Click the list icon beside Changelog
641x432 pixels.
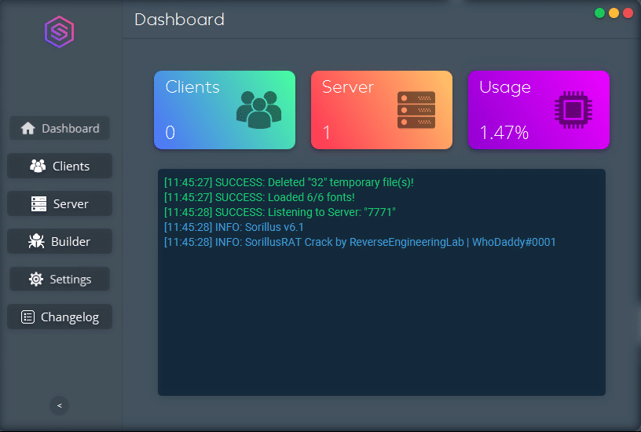(x=27, y=317)
